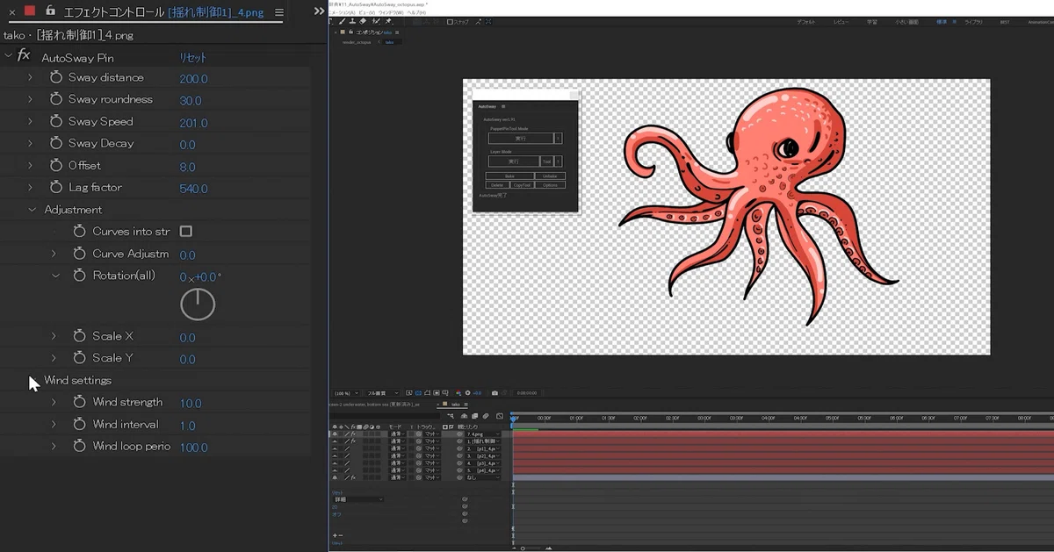Screen dimensions: 1054x552
Task: Toggle the Wind strength stopwatch
Action: point(80,402)
